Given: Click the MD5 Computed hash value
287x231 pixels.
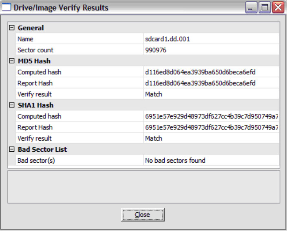Looking at the screenshot, I should point(200,72).
